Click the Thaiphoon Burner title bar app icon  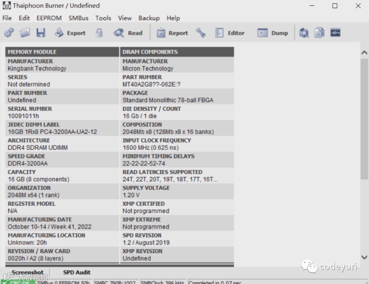6,5
